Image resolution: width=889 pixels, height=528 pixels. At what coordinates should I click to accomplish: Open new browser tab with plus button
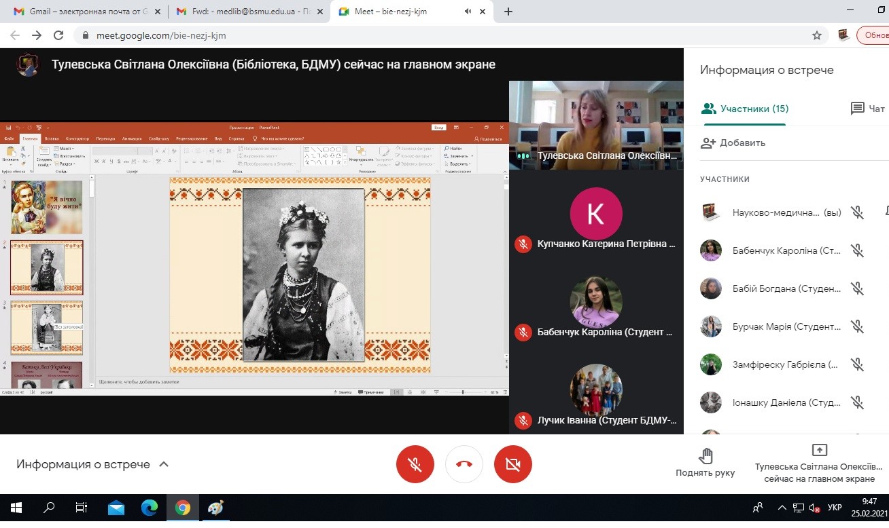[508, 12]
